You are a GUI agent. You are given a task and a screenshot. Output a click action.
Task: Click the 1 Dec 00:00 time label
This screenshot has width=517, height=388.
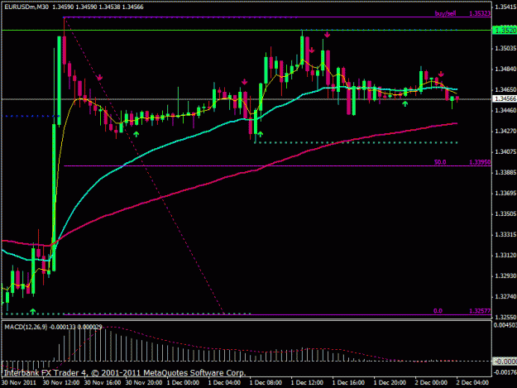point(183,382)
